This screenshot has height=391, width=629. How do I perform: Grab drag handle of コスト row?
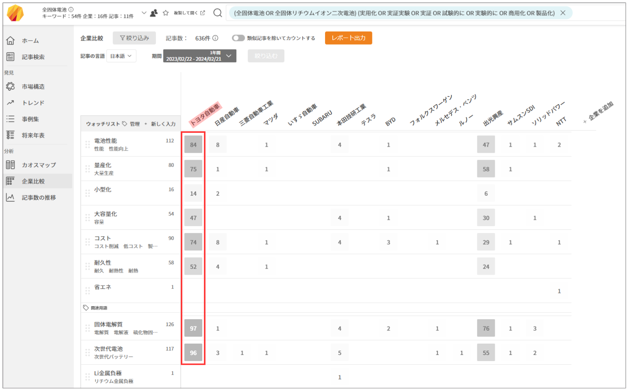(x=88, y=242)
